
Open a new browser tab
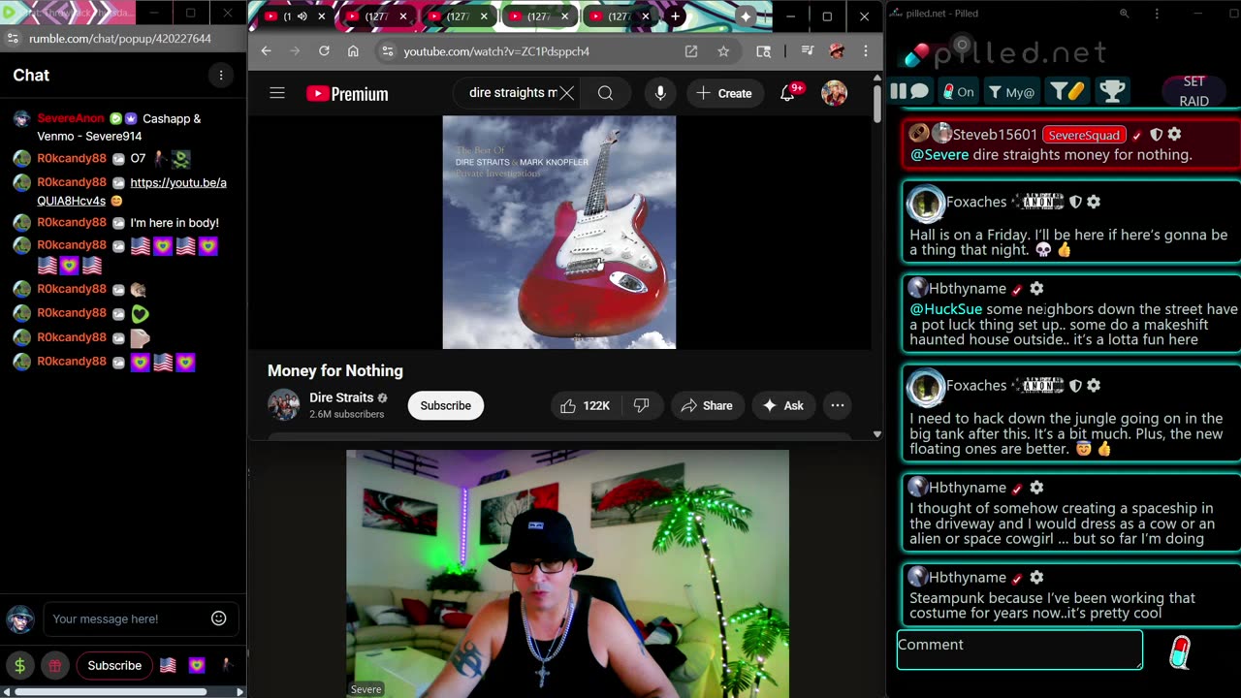tap(675, 16)
